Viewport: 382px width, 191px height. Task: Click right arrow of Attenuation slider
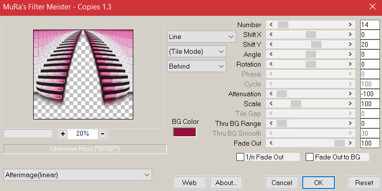tap(350, 94)
